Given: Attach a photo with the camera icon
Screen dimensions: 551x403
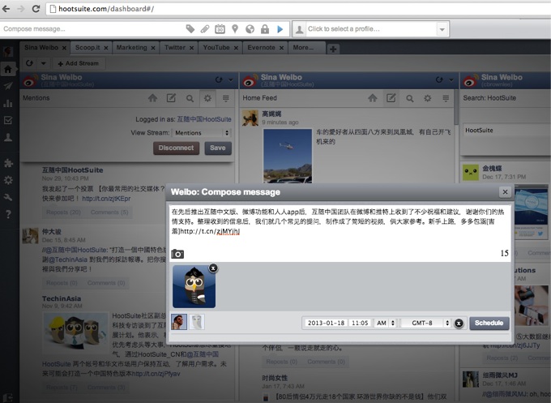Looking at the screenshot, I should 177,254.
